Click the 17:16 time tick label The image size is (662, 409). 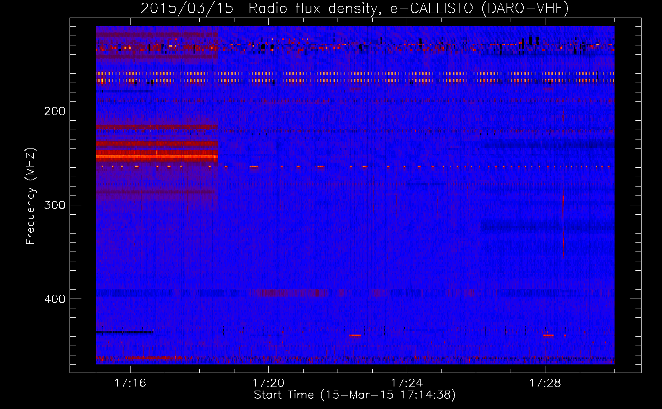click(130, 383)
